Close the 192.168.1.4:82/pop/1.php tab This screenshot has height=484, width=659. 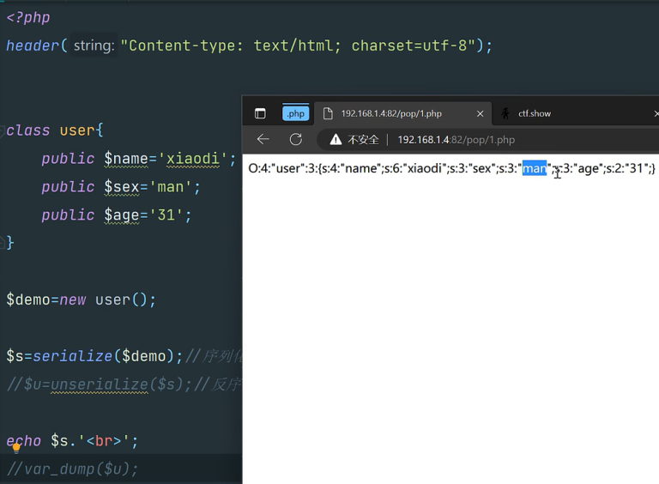coord(480,113)
